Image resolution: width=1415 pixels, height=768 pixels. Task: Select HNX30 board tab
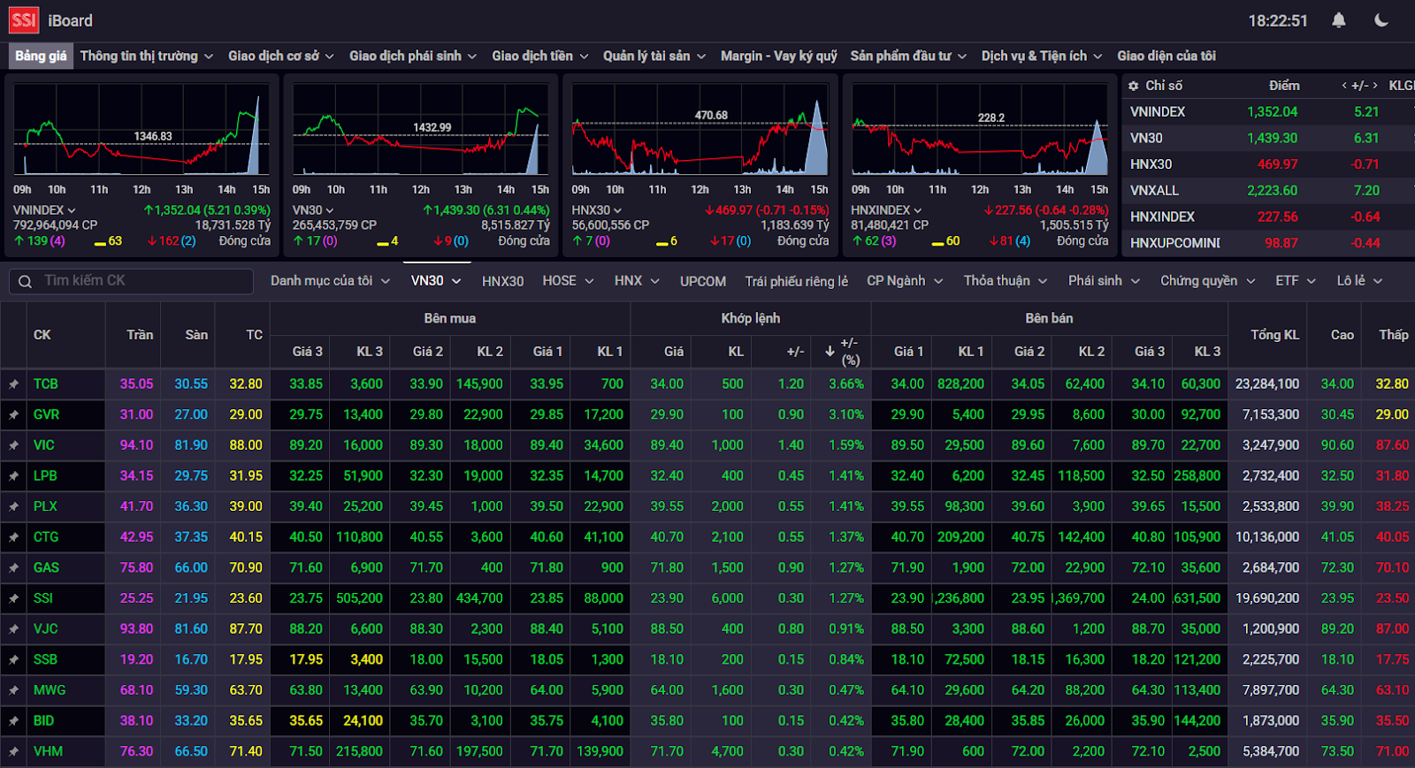coord(502,281)
